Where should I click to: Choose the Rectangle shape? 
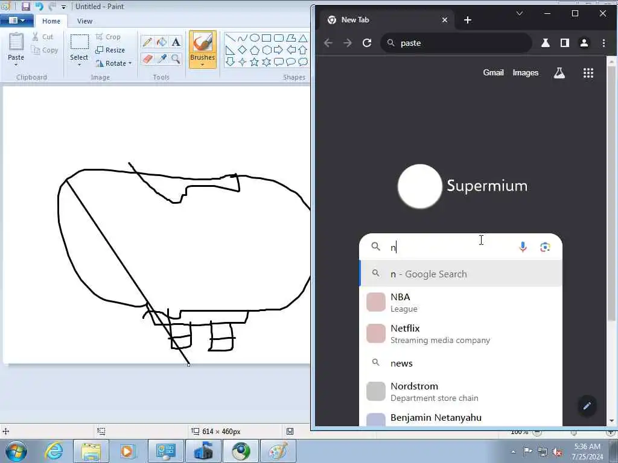[x=266, y=38]
